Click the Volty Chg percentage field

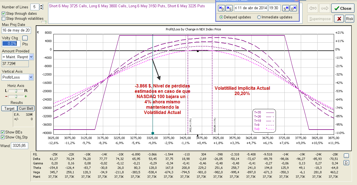tap(11, 43)
